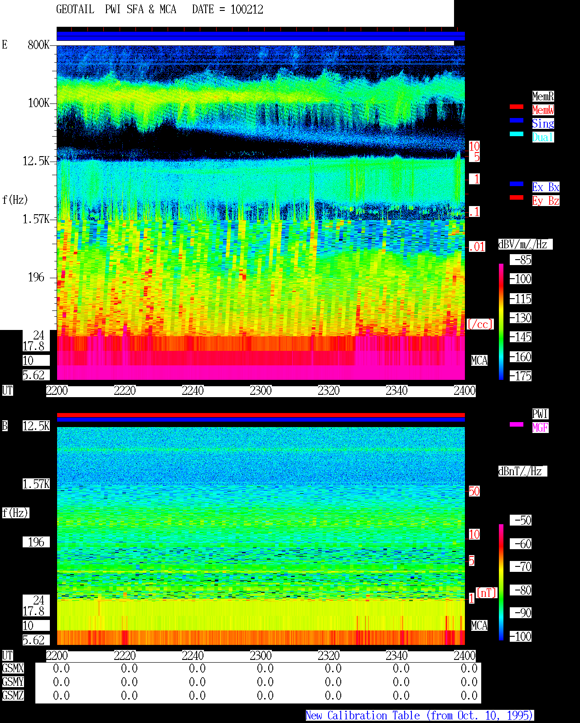Click the GSMY row label
Screen dimensions: 580x723
coord(13,682)
